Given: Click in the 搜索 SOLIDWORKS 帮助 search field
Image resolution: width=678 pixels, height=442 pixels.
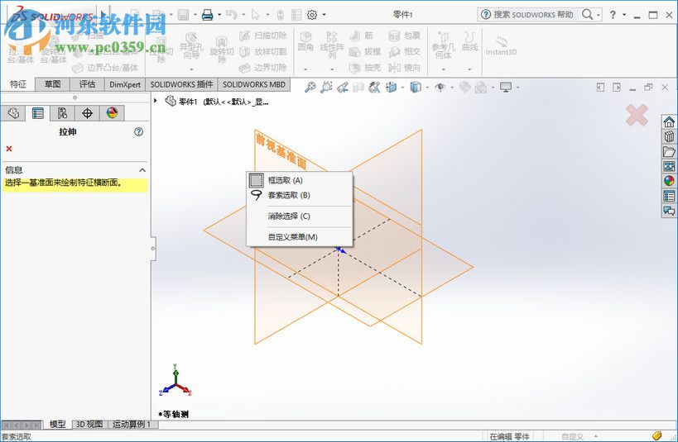Looking at the screenshot, I should (x=533, y=15).
